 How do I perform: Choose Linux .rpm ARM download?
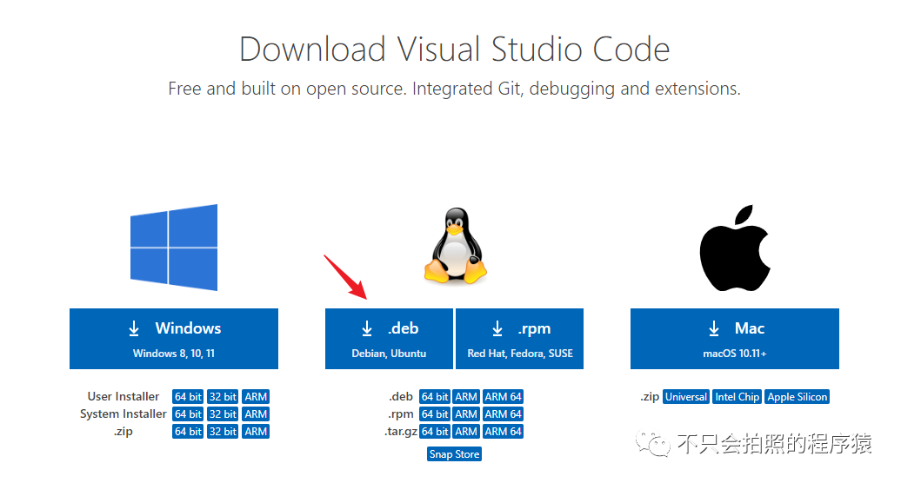[466, 414]
